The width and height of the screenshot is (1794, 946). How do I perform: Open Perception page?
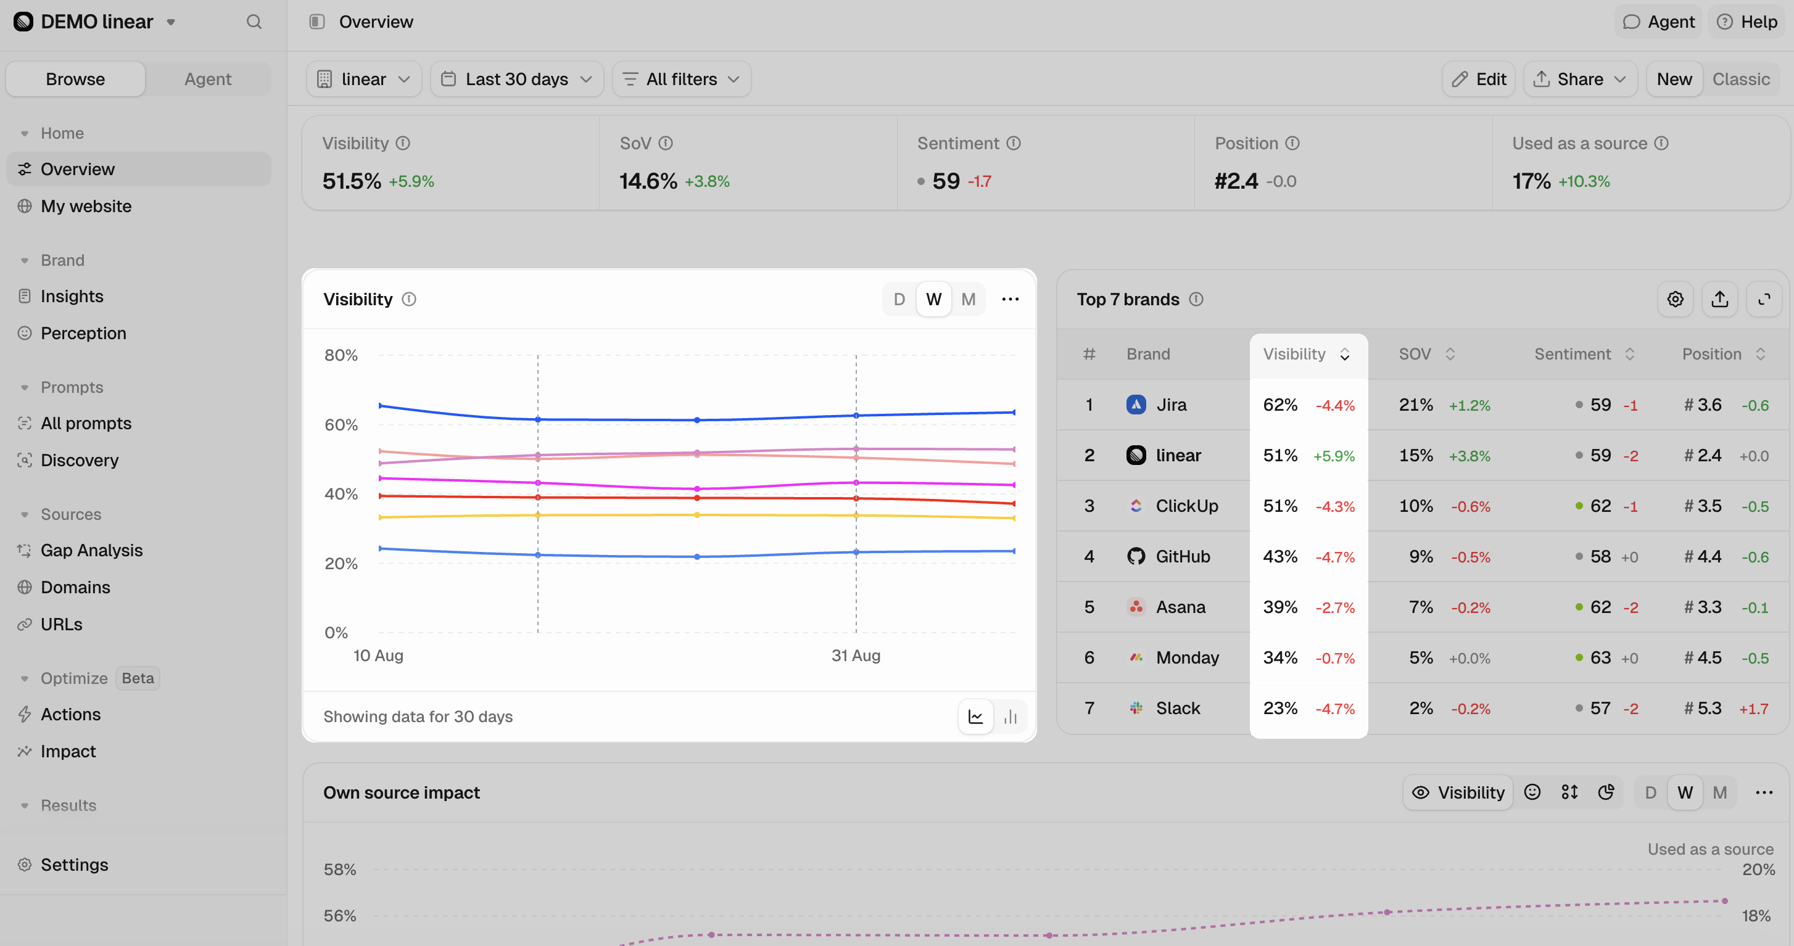point(139,333)
